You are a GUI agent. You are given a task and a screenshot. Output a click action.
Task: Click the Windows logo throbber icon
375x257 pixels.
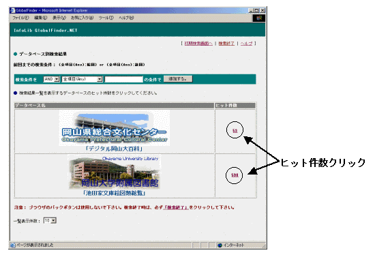(259, 18)
